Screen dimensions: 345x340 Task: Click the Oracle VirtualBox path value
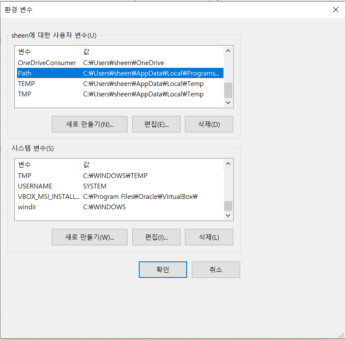point(140,197)
